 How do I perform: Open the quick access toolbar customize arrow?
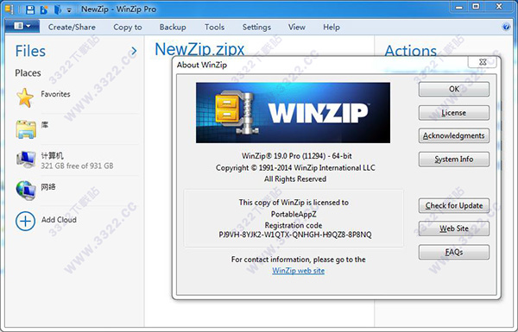69,10
